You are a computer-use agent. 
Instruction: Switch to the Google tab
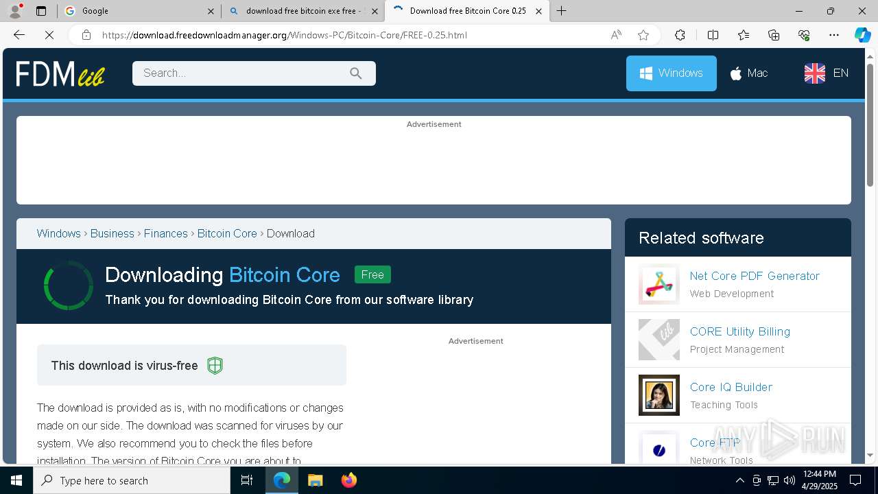139,11
